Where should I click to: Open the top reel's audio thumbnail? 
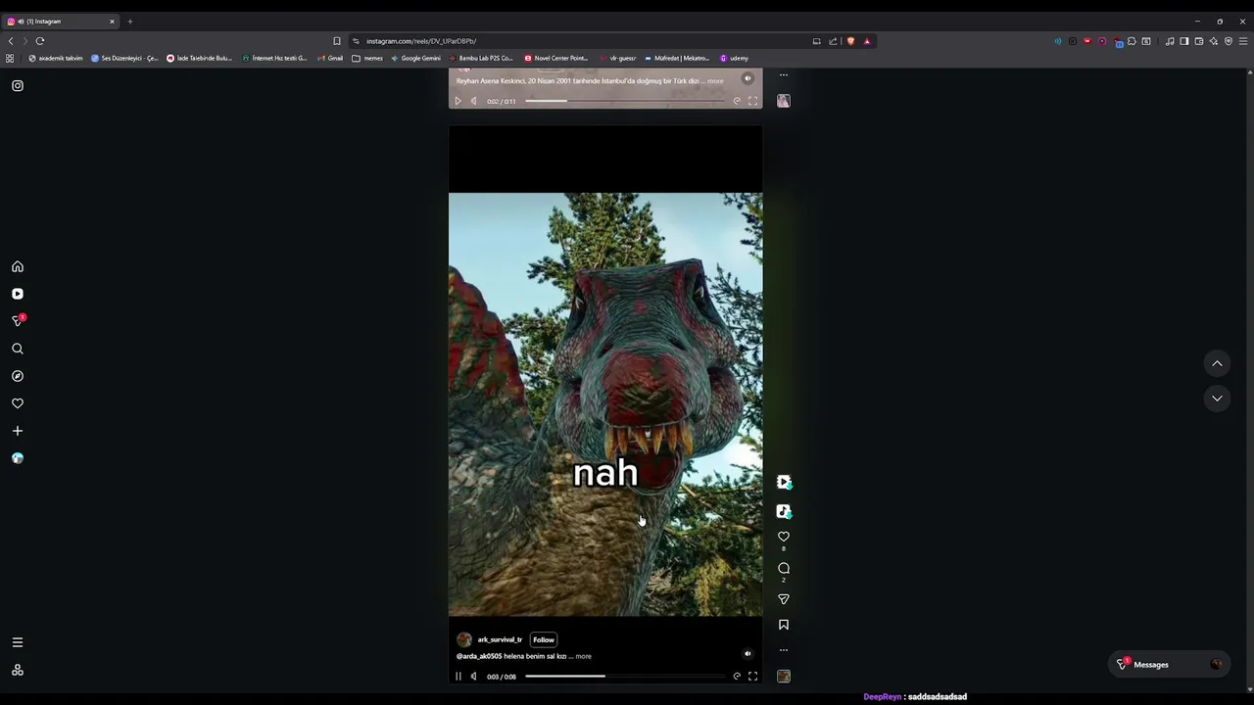784,101
